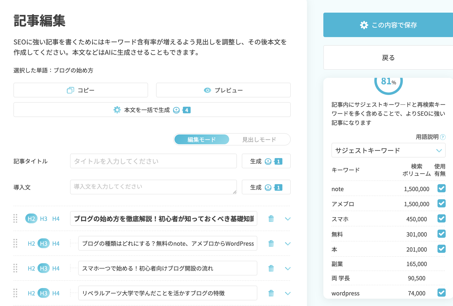
Task: Focus the 導入文 text area
Action: (153, 187)
